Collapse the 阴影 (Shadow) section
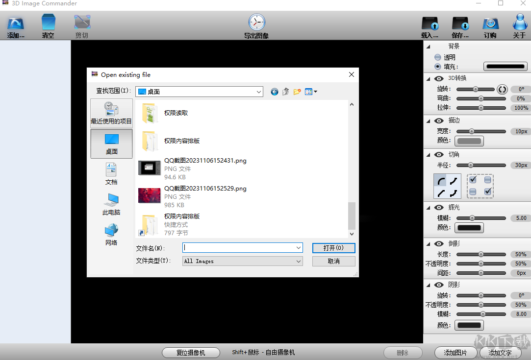Image resolution: width=531 pixels, height=360 pixels. [428, 284]
